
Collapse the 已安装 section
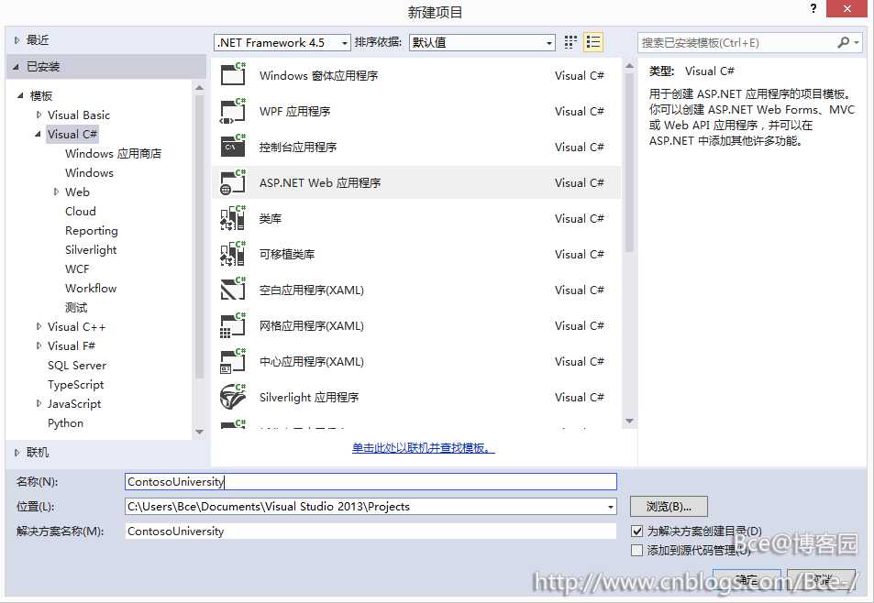[x=17, y=67]
